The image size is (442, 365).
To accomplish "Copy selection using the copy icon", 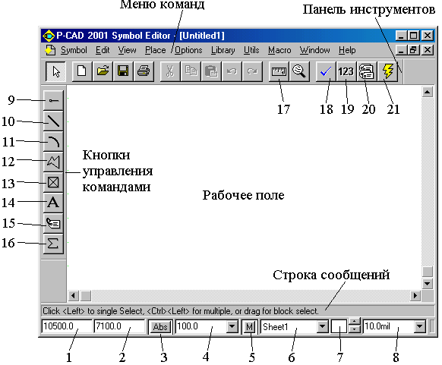I will (x=191, y=71).
